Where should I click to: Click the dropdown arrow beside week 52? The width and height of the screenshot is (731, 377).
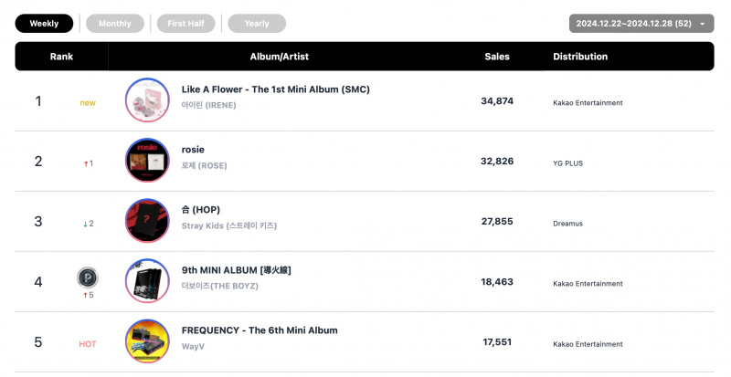coord(702,24)
